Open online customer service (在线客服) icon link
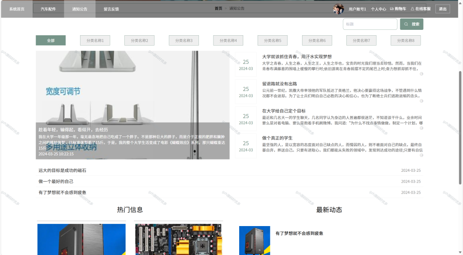This screenshot has height=255, width=463. [x=420, y=9]
